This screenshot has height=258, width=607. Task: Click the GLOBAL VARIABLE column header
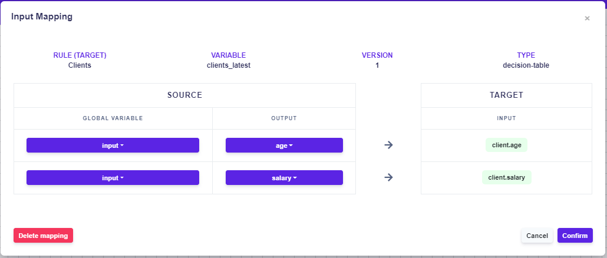point(113,118)
